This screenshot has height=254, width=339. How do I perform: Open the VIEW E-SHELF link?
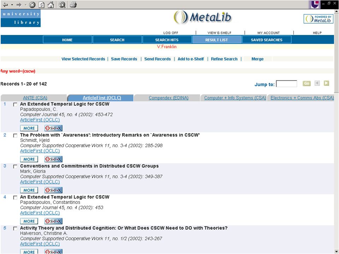coord(219,33)
